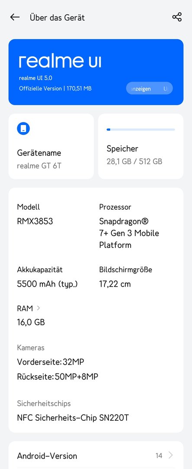The width and height of the screenshot is (192, 469).
Task: Tap the RAM label
Action: tap(25, 308)
